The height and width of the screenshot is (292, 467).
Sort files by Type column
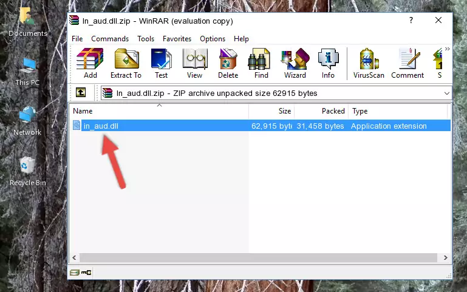point(398,111)
